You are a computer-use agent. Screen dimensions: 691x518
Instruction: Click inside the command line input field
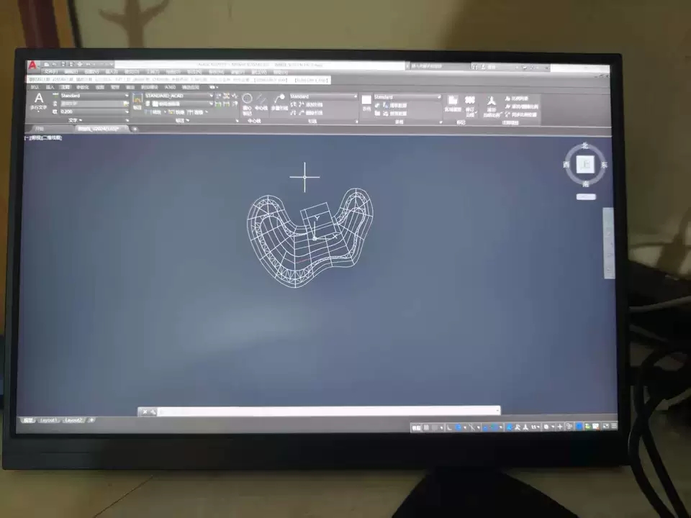[x=328, y=412]
